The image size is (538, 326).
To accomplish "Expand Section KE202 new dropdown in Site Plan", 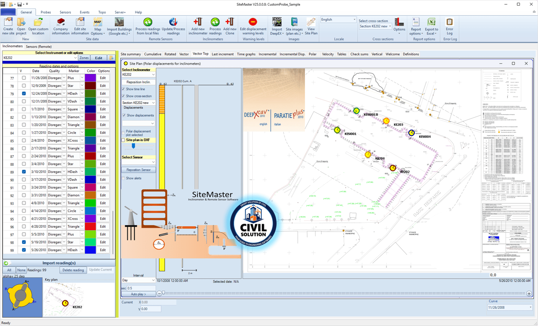I will 154,103.
